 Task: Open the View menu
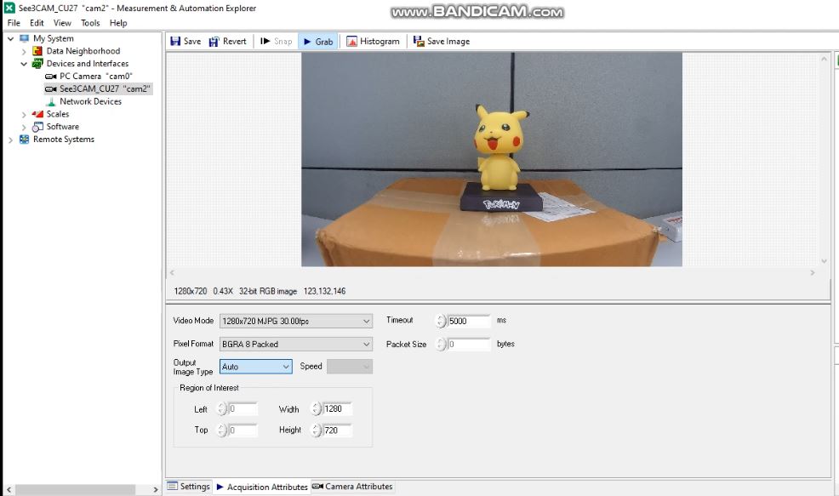[x=62, y=23]
